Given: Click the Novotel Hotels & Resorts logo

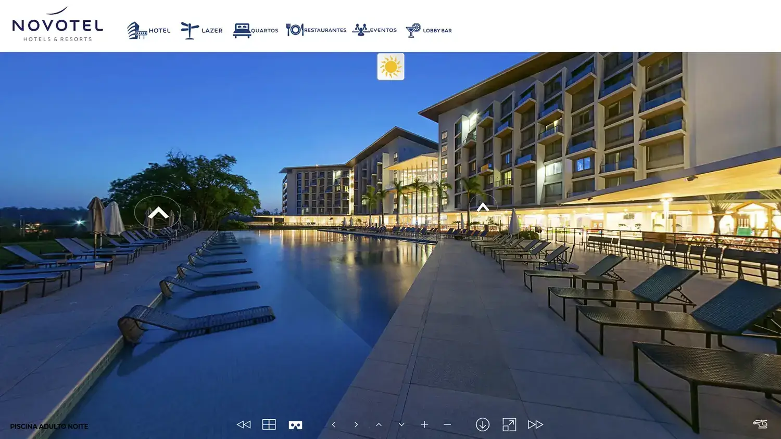Looking at the screenshot, I should (57, 25).
